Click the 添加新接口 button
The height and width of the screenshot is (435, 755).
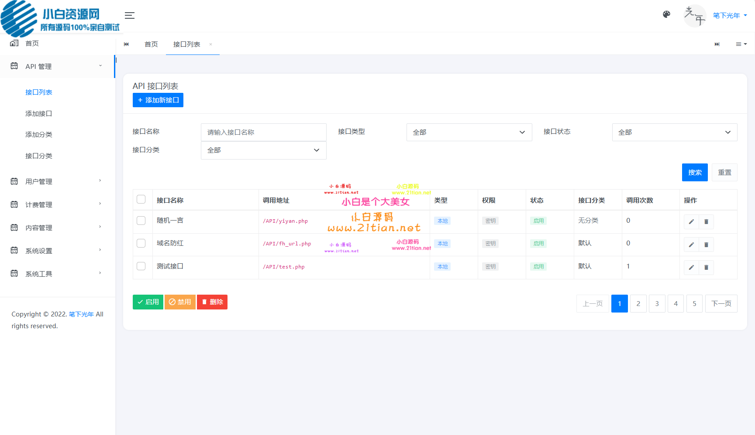[x=158, y=100]
